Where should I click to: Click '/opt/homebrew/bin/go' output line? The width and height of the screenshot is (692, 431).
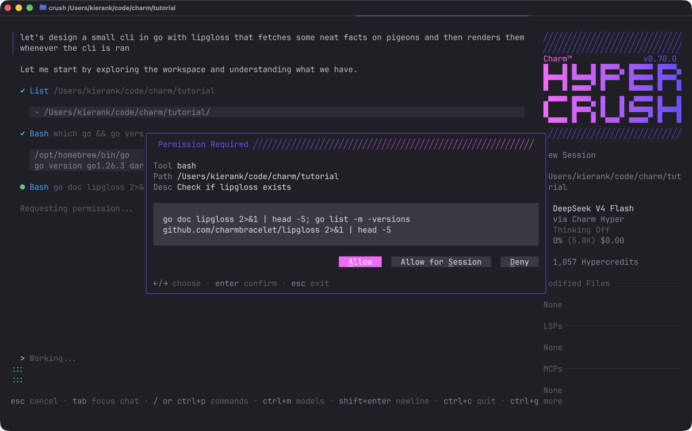point(82,155)
